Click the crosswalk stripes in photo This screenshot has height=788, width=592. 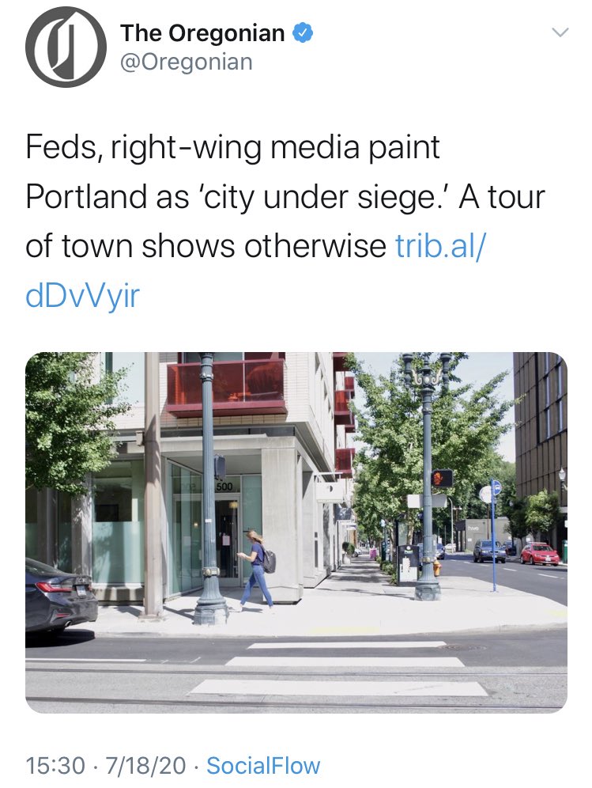coord(338,669)
